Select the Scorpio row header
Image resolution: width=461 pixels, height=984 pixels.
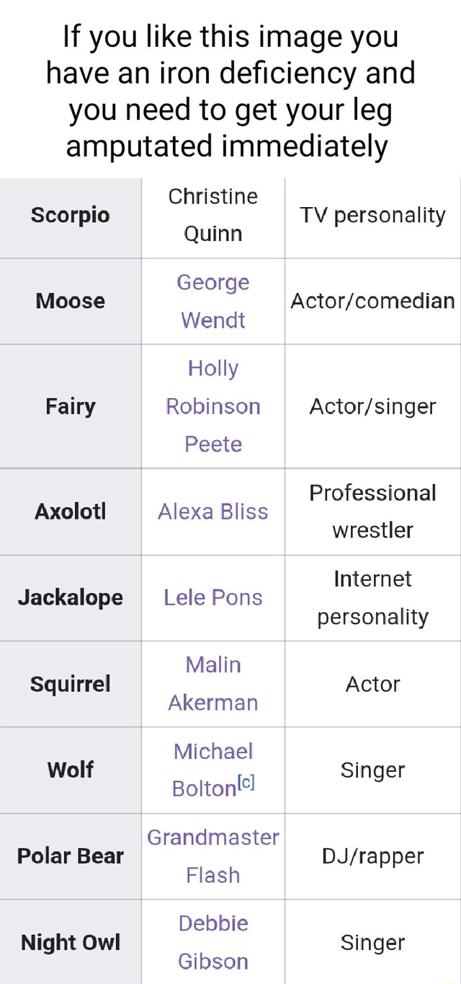click(x=71, y=215)
